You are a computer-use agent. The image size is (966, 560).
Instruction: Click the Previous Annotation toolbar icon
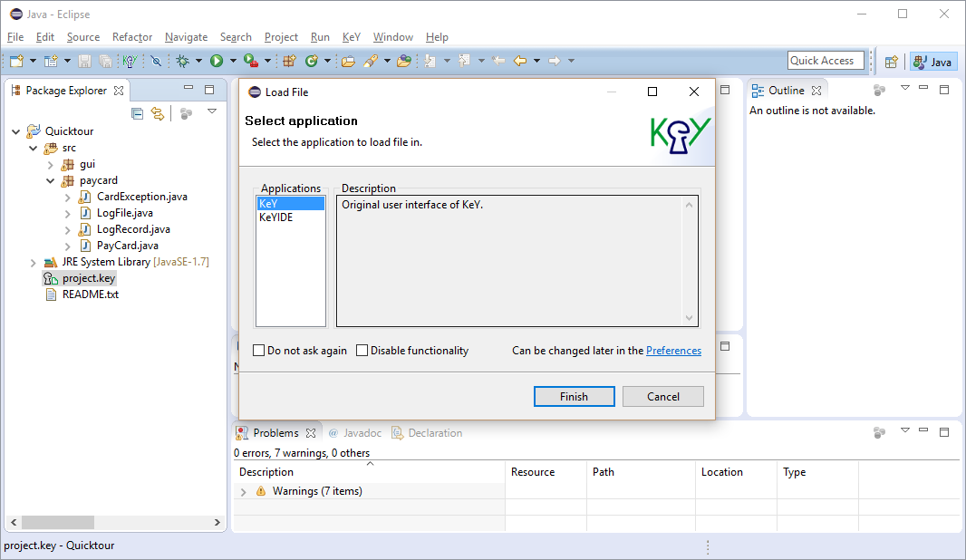click(x=465, y=61)
